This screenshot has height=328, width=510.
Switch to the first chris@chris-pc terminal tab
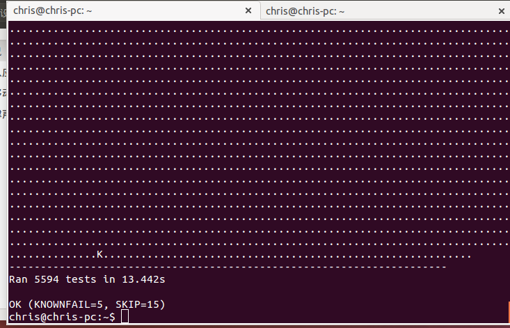[x=125, y=10]
